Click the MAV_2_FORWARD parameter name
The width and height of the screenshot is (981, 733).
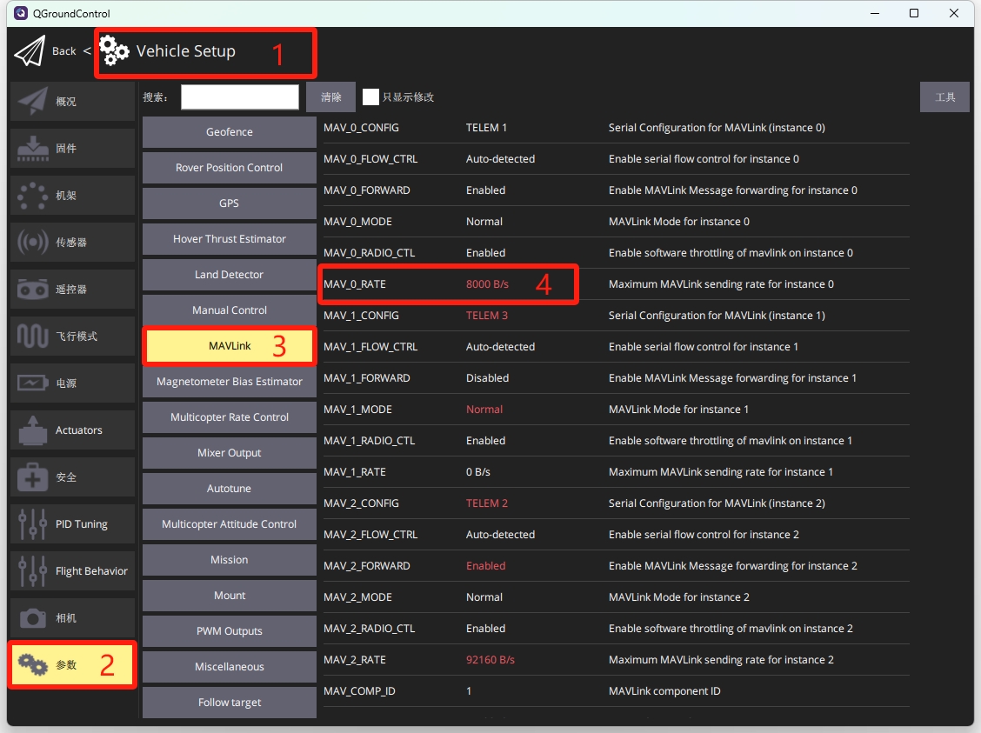[367, 565]
